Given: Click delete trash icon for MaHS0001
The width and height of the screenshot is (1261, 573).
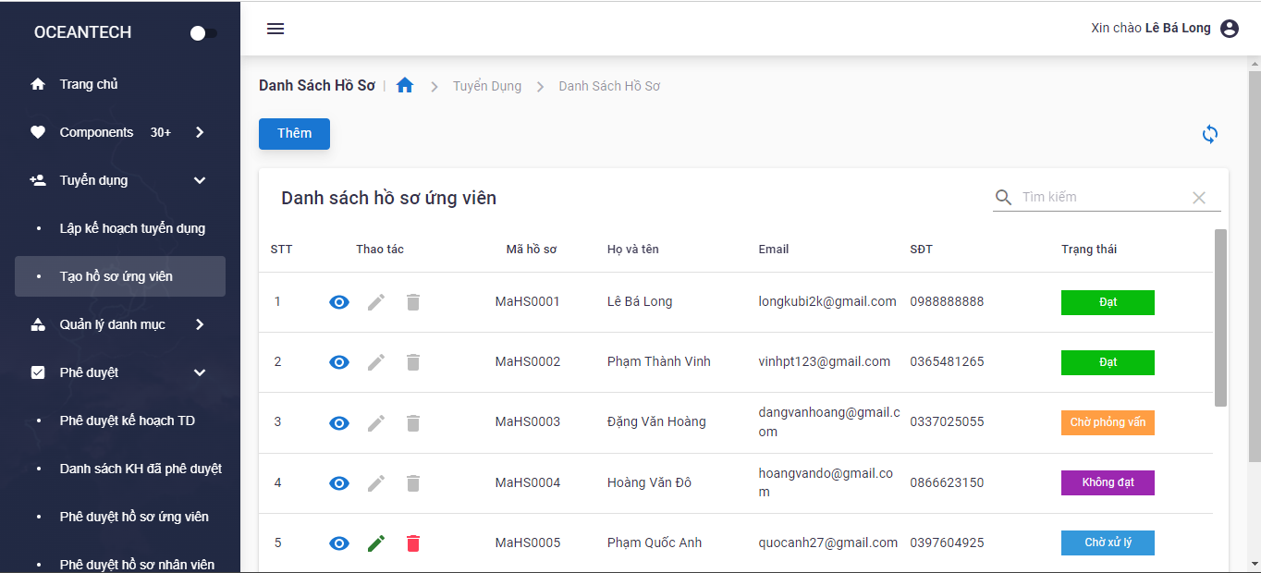Looking at the screenshot, I should click(413, 302).
